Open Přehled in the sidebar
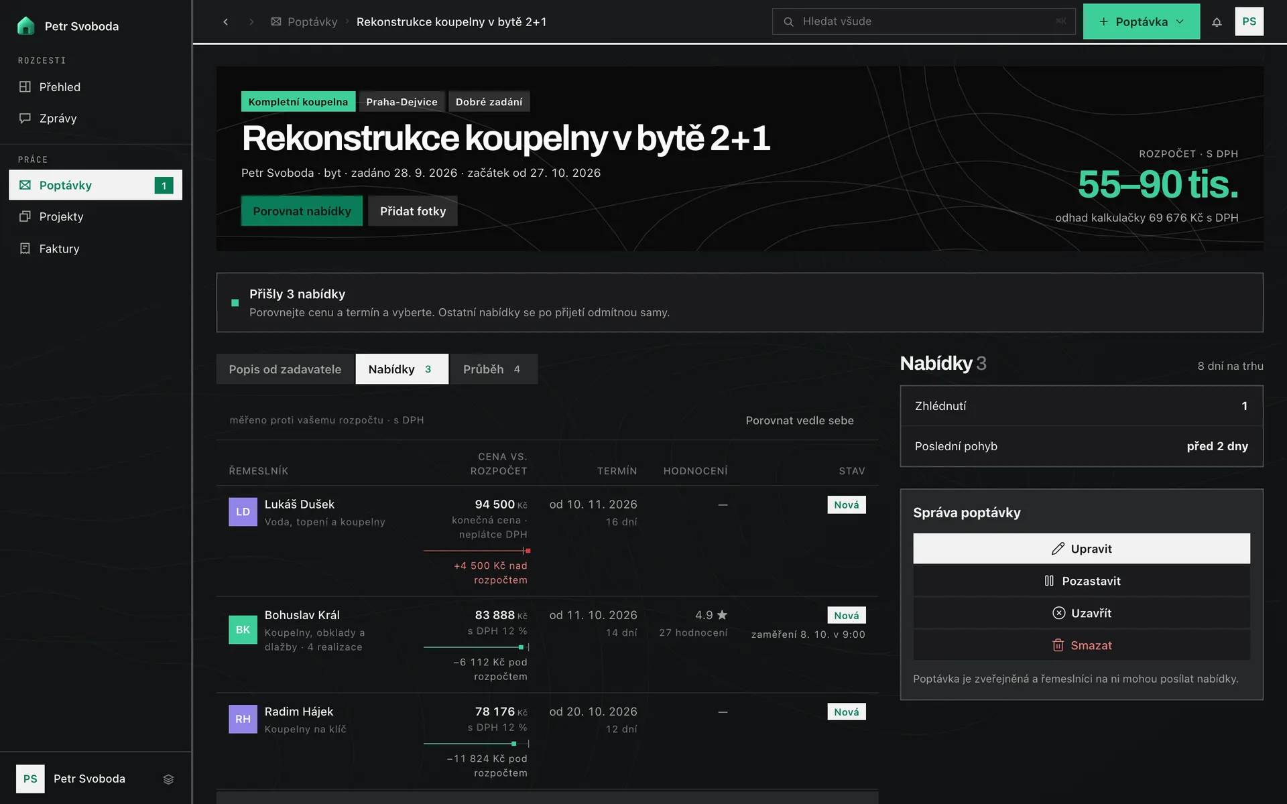The height and width of the screenshot is (804, 1287). pyautogui.click(x=95, y=87)
